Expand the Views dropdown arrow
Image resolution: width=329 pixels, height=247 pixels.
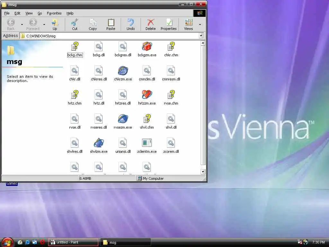click(x=200, y=24)
